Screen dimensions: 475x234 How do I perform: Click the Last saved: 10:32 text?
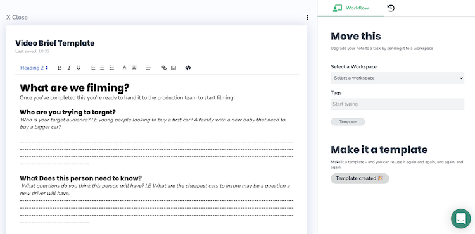click(32, 51)
